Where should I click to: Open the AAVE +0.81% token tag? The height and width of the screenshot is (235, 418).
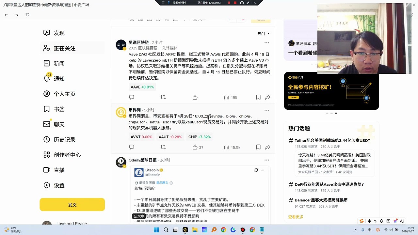142,87
